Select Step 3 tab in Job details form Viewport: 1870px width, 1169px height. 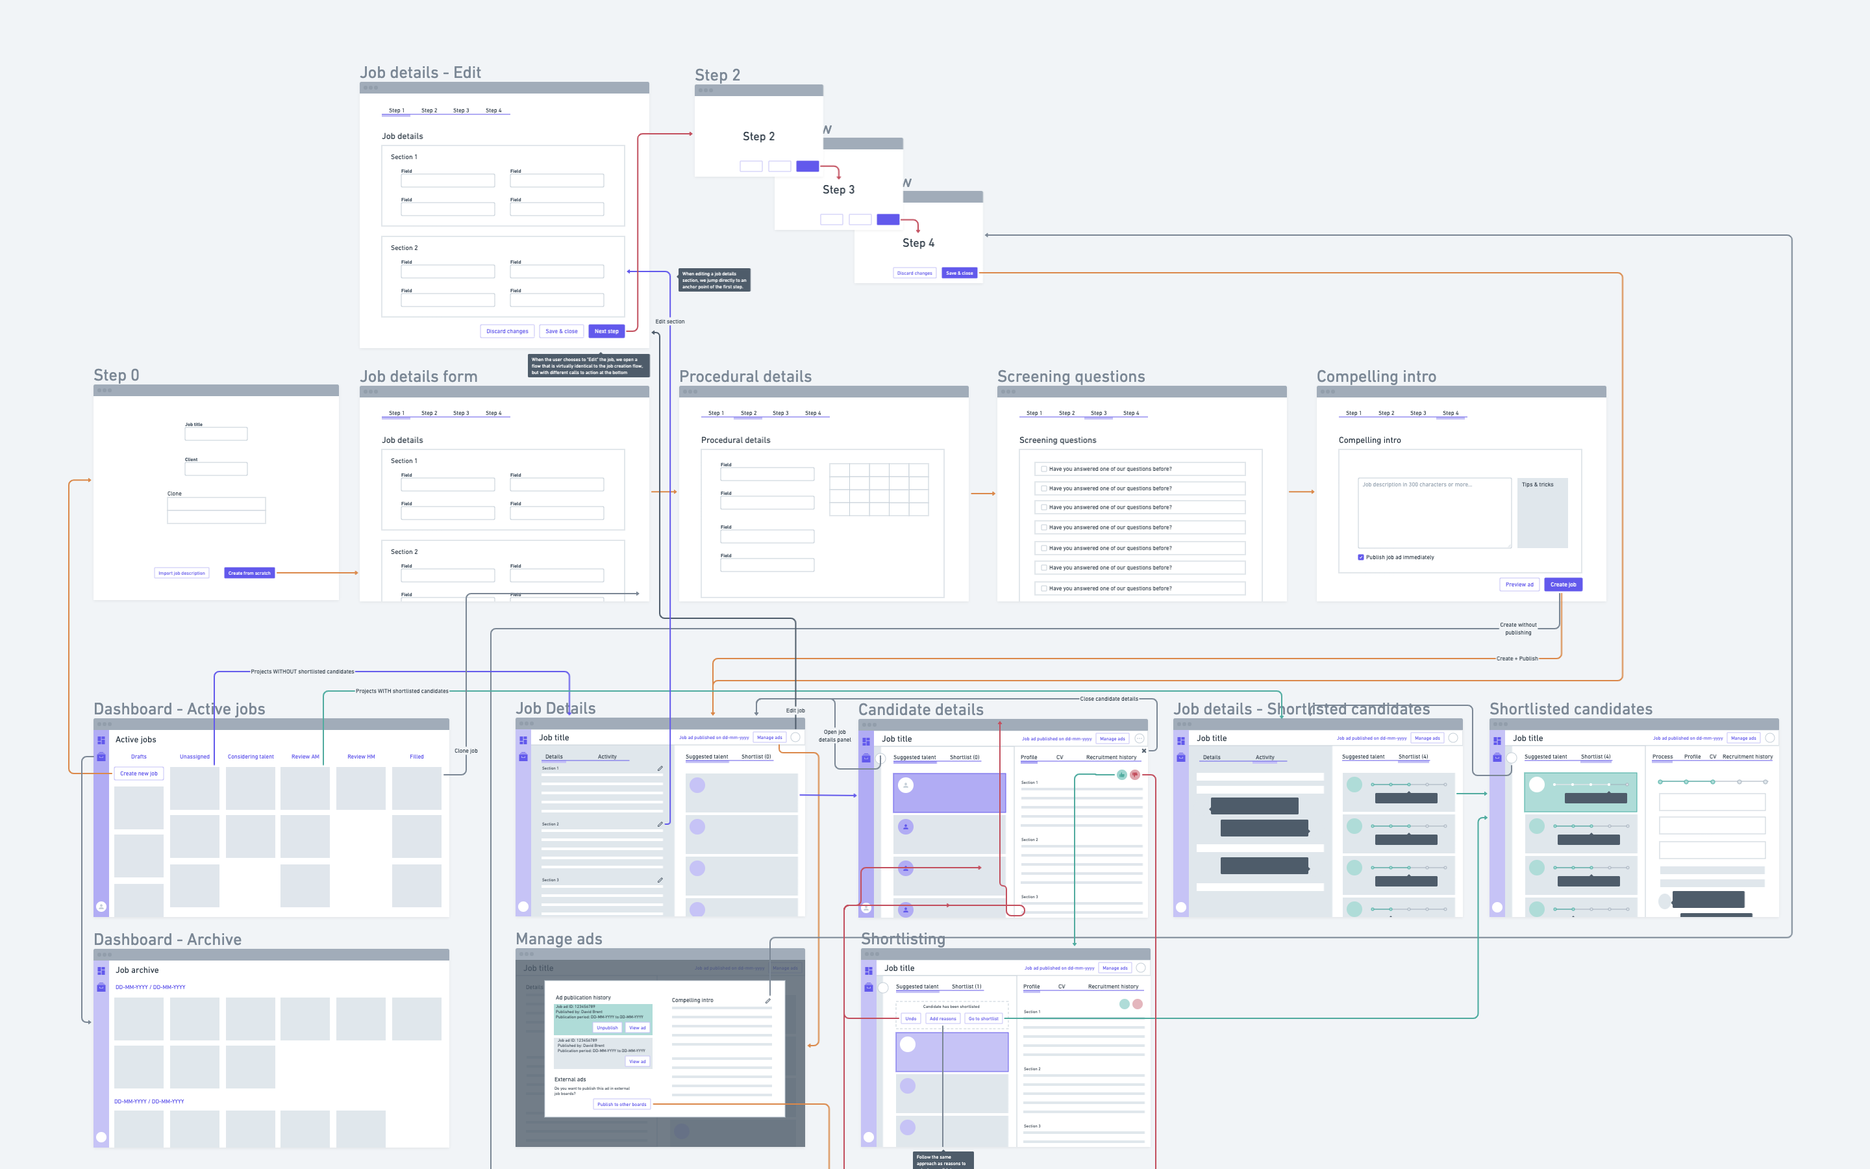coord(460,413)
